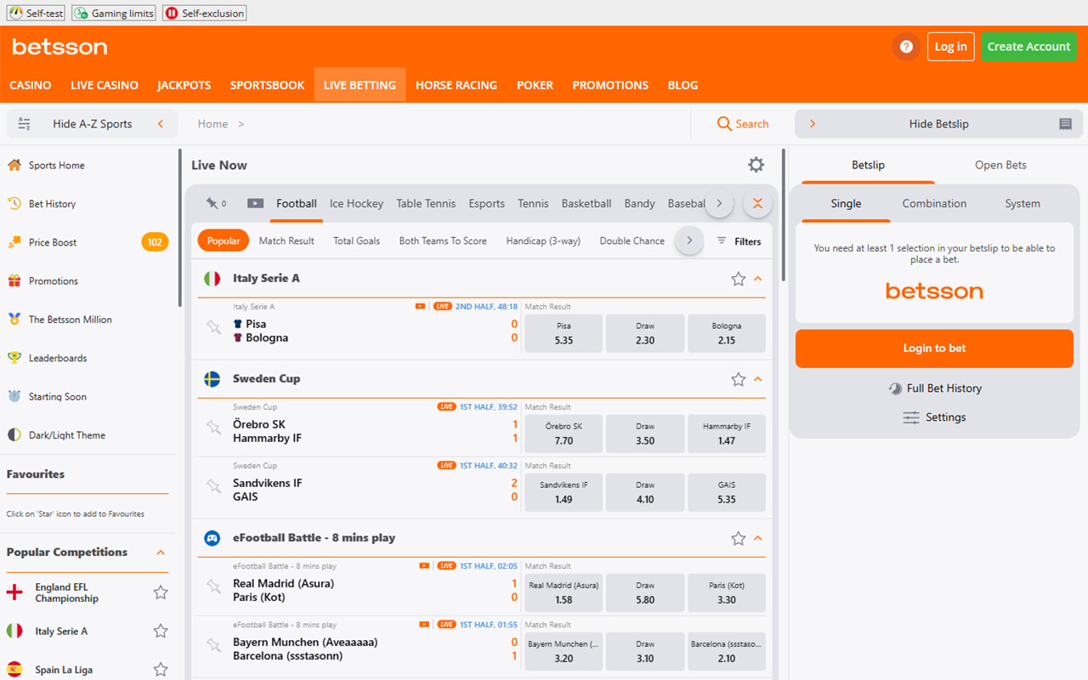Click Promotions gift icon
Viewport: 1088px width, 680px height.
pyautogui.click(x=14, y=280)
